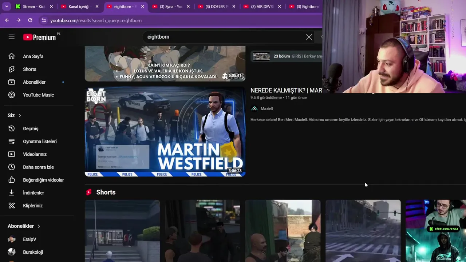This screenshot has width=466, height=262.
Task: Click the Maxiell channel avatar
Action: click(254, 108)
